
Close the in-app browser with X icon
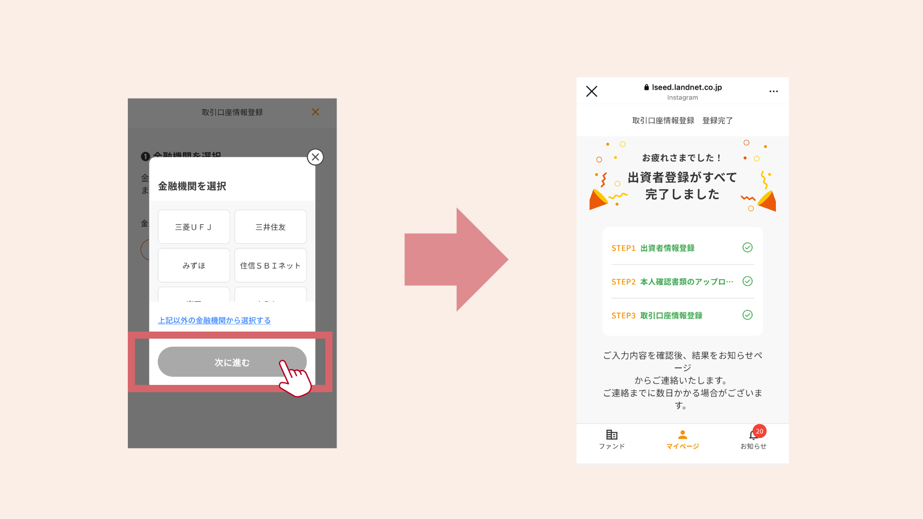592,91
